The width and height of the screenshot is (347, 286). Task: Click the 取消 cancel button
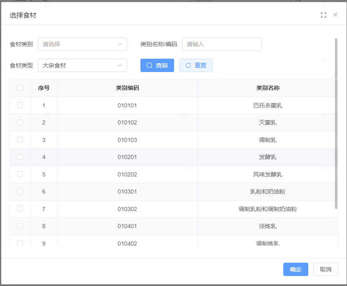point(325,269)
